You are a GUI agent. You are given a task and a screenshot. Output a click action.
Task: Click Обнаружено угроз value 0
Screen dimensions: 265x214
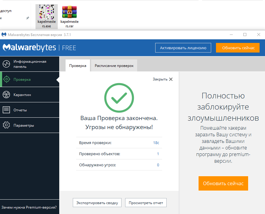click(158, 165)
